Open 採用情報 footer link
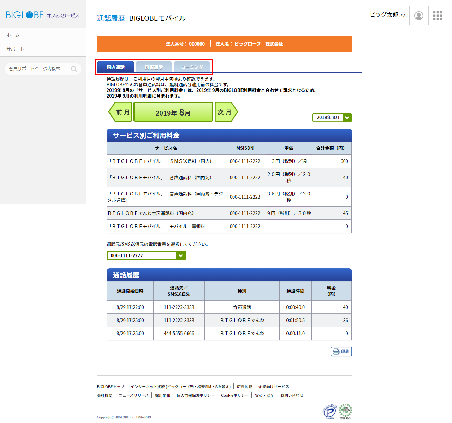 coord(162,395)
